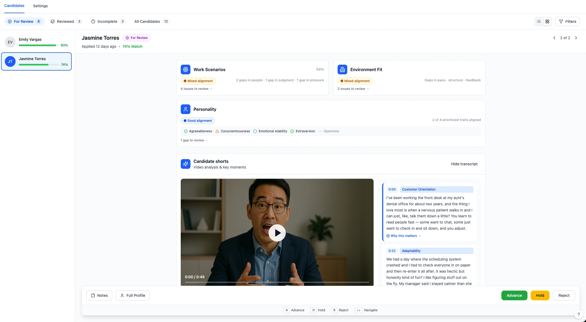This screenshot has width=586, height=322.
Task: Open the Full Profile button
Action: [133, 295]
